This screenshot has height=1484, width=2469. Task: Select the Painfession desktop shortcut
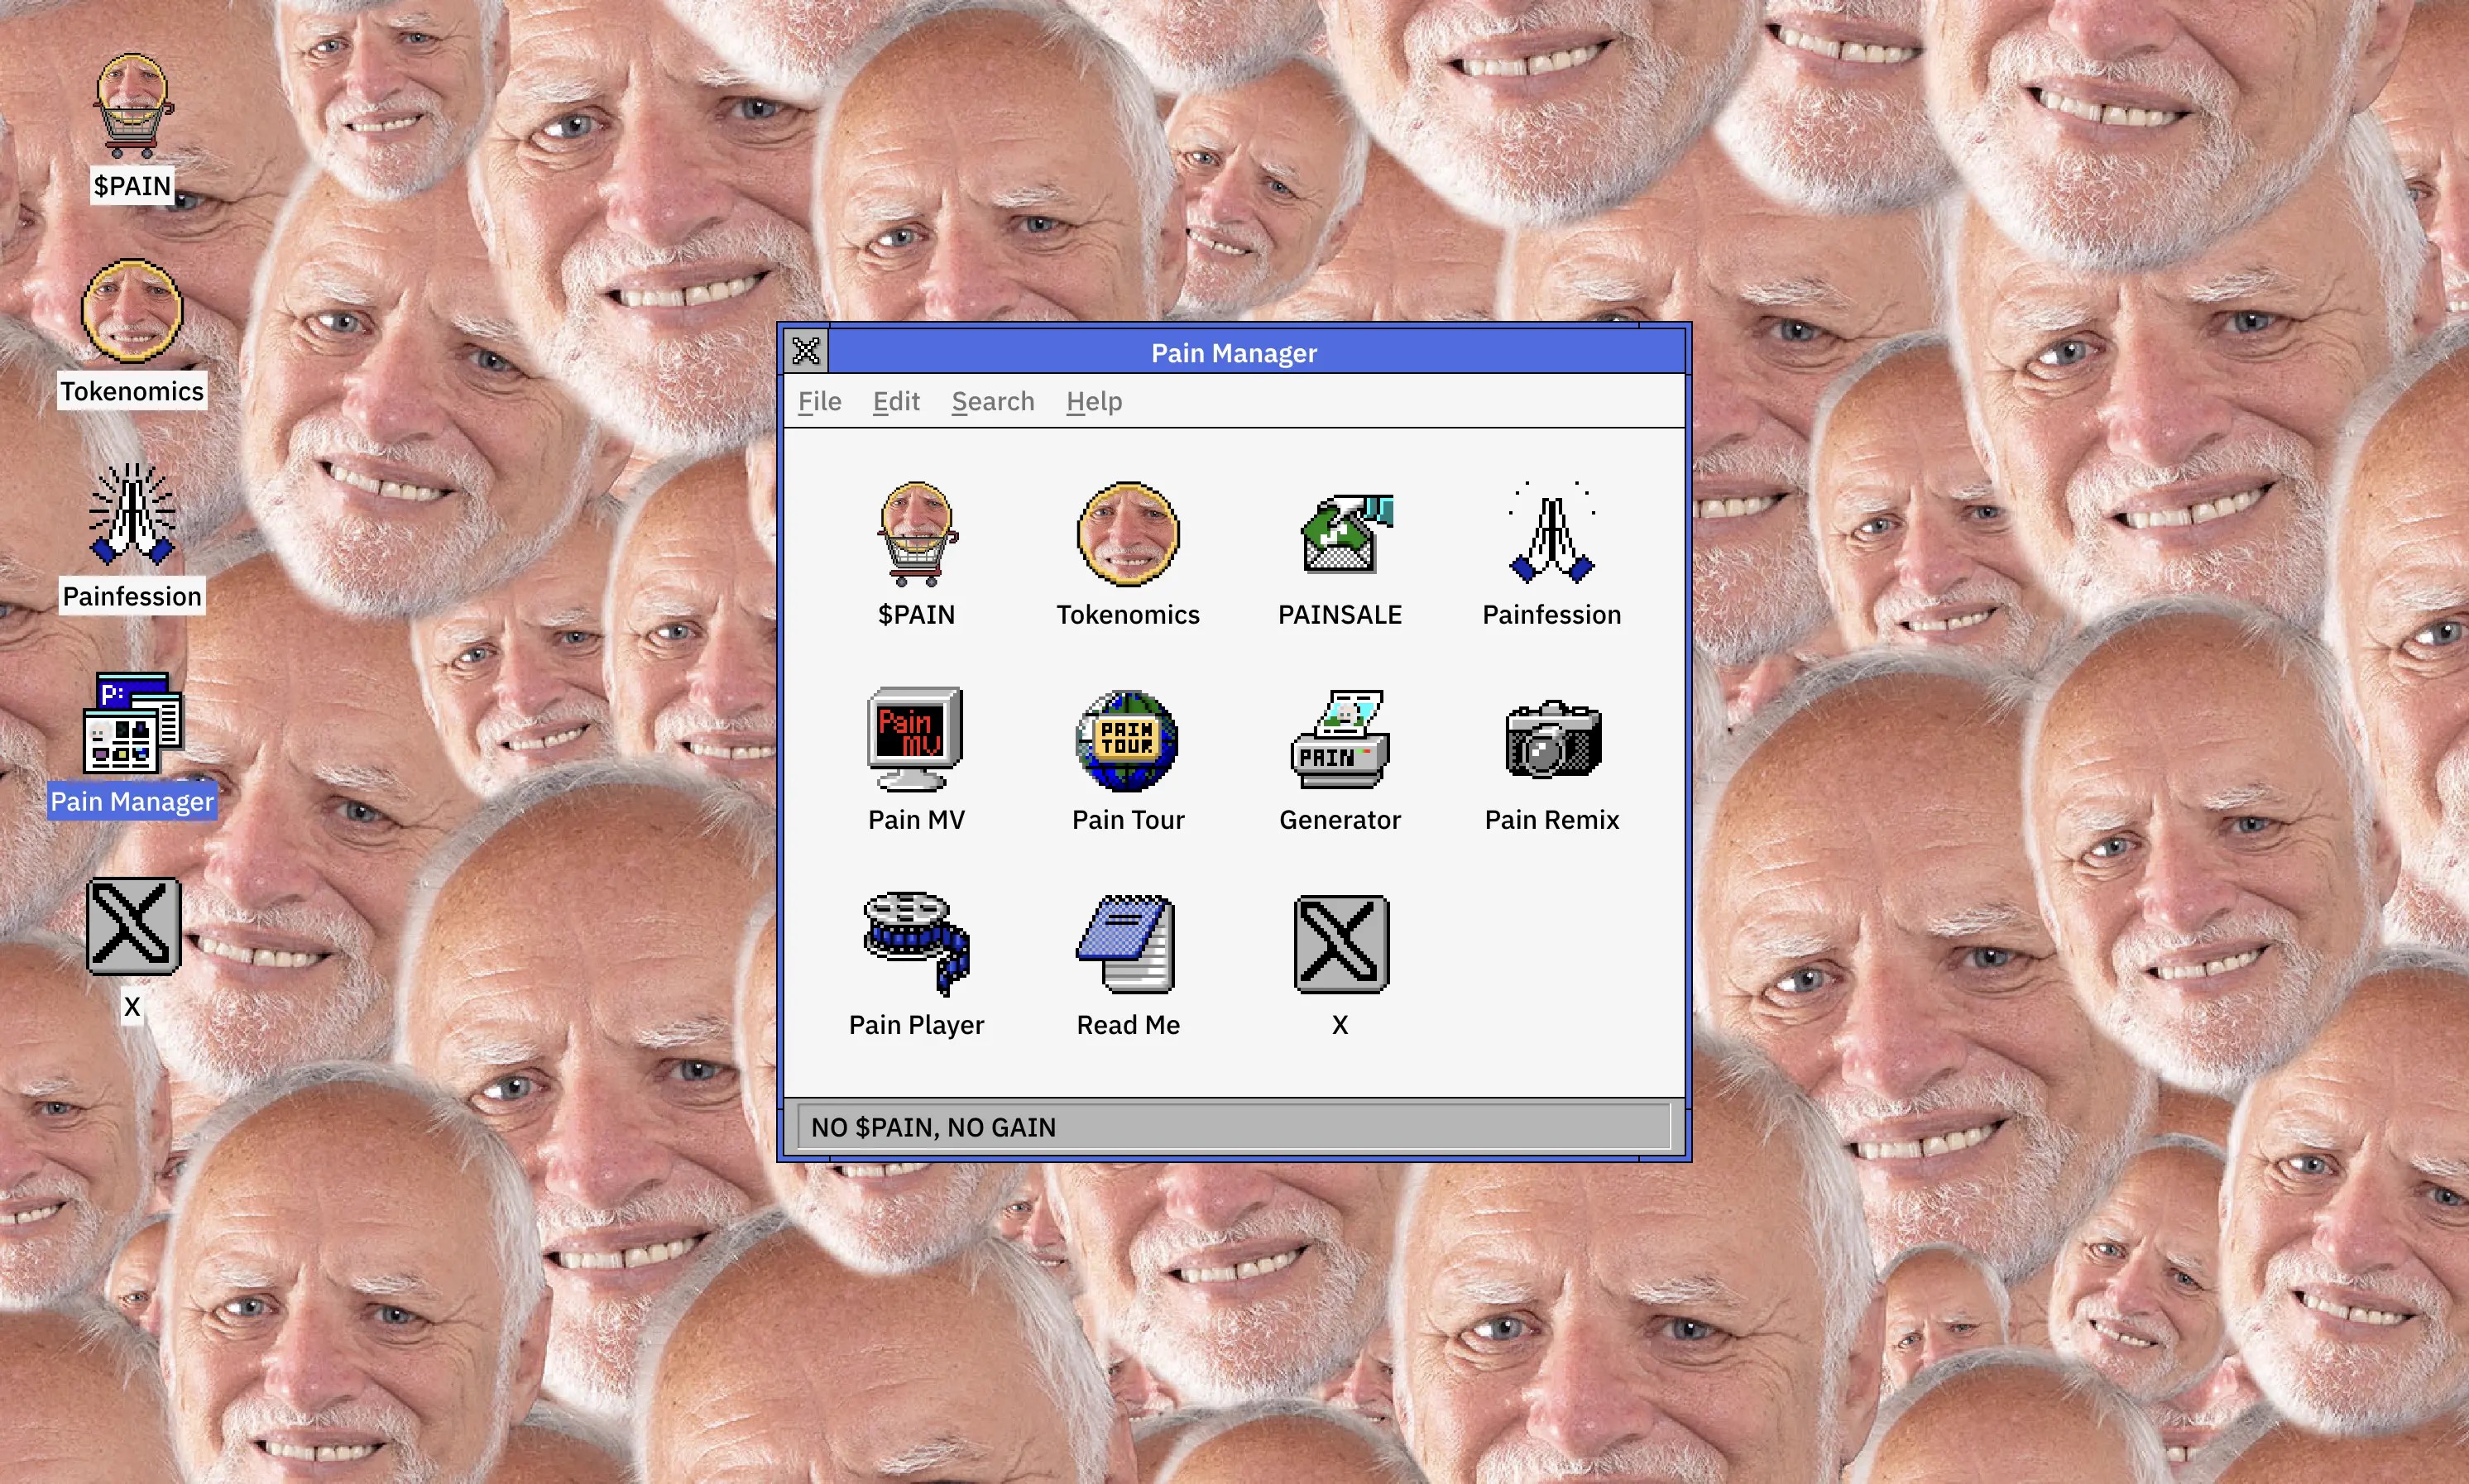tap(132, 516)
